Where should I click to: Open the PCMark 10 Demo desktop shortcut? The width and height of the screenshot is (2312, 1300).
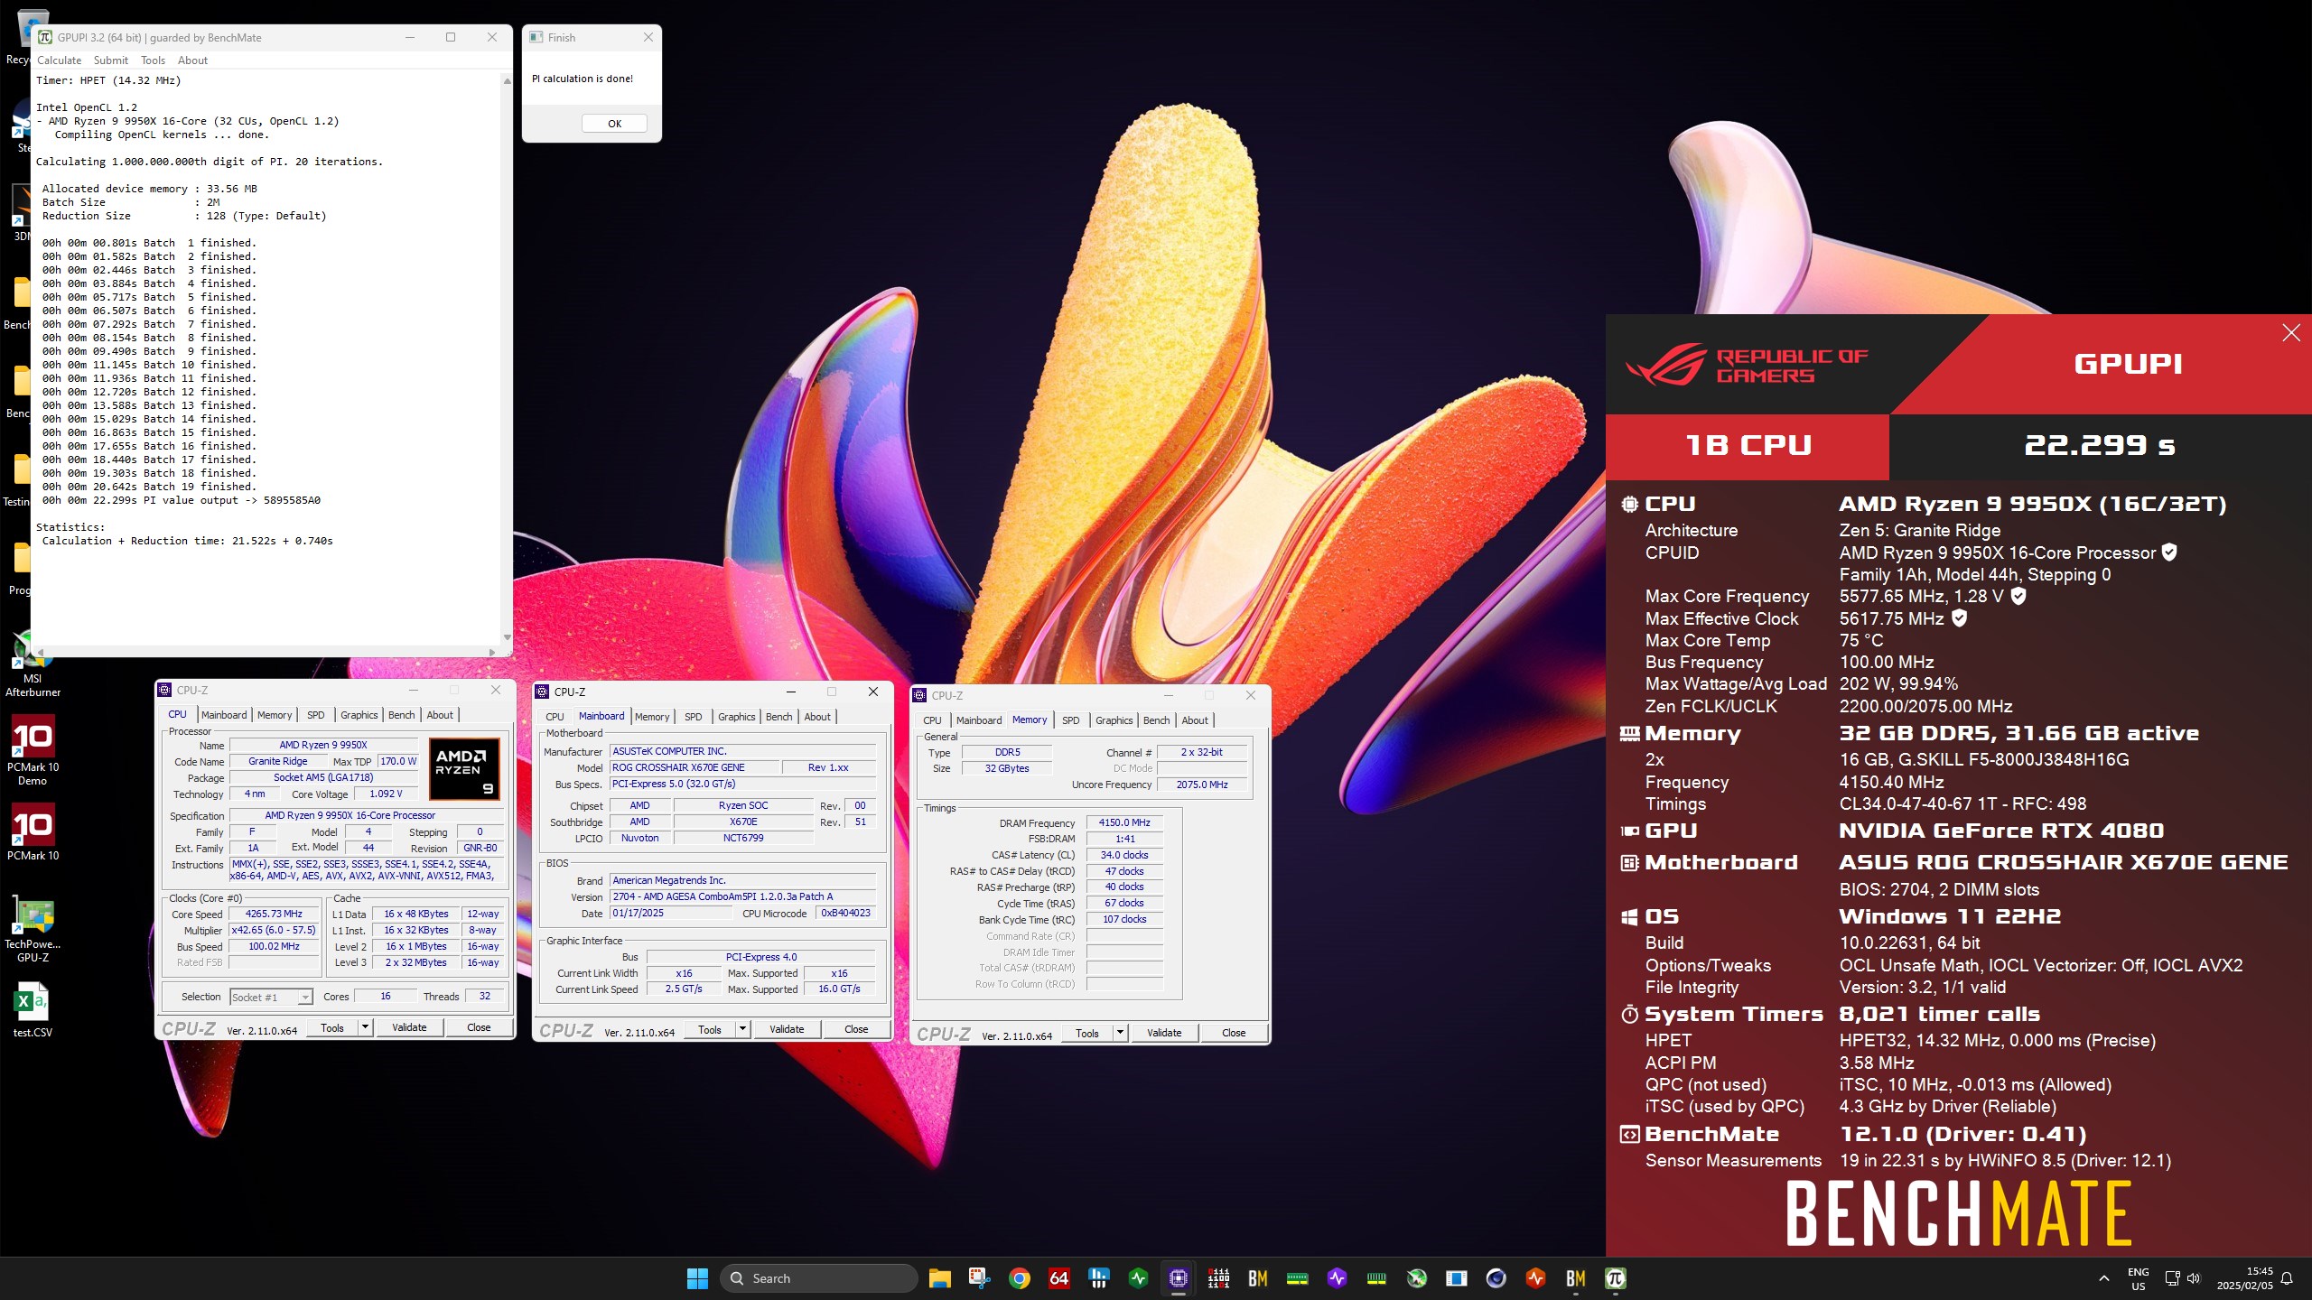click(33, 749)
